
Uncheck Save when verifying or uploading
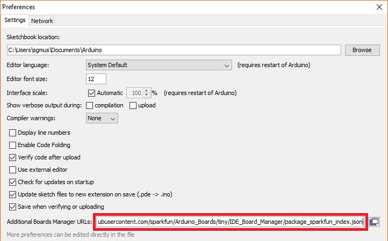(13, 207)
